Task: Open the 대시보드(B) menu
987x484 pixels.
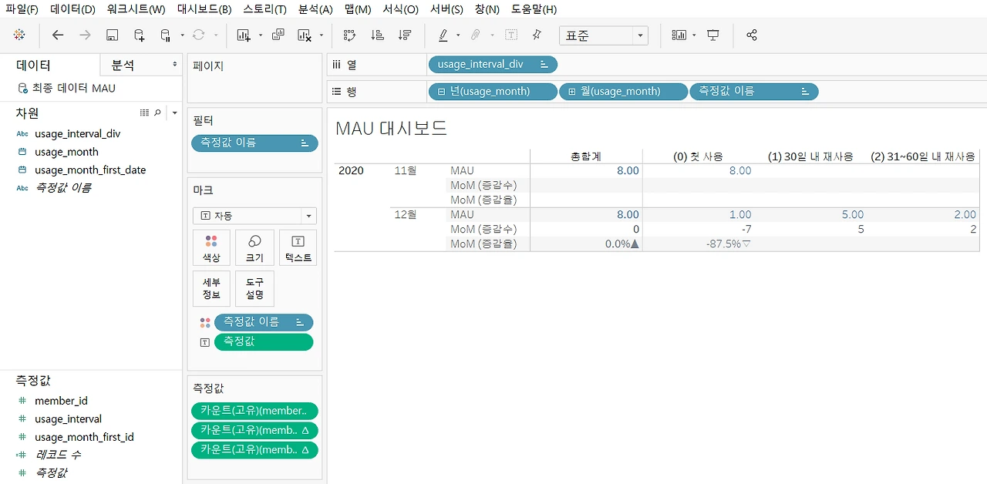Action: (204, 9)
